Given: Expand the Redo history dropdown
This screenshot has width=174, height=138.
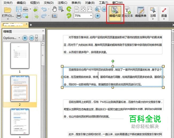Looking at the screenshot, I should click(x=49, y=16).
